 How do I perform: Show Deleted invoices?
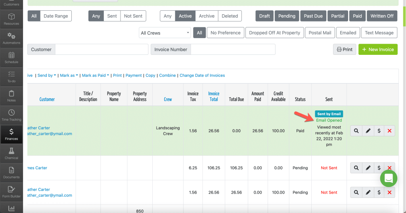(x=230, y=16)
